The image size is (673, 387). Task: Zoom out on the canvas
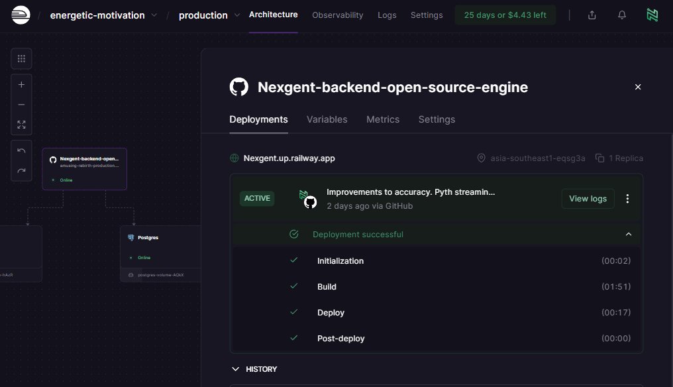click(21, 105)
